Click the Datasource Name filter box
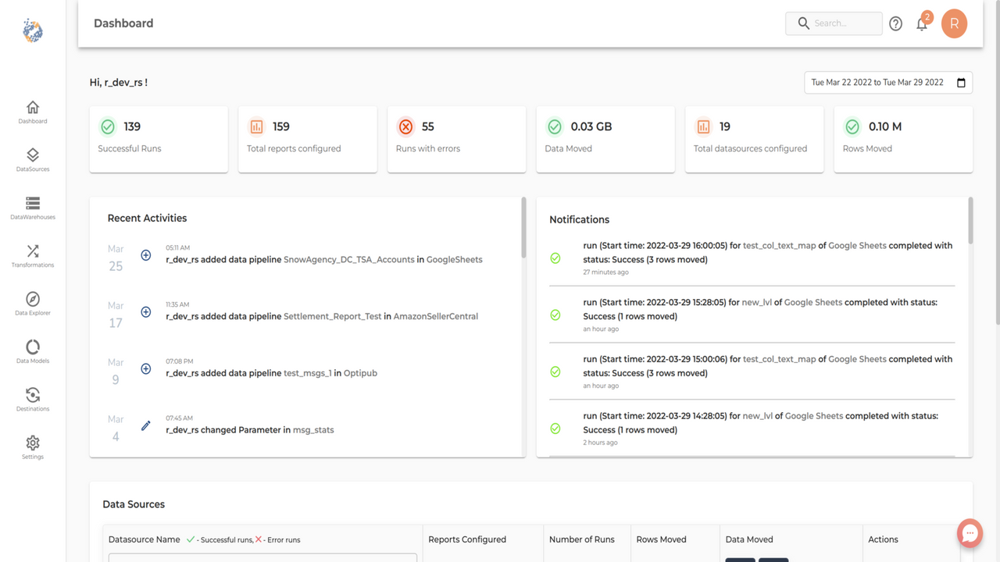 point(262,559)
